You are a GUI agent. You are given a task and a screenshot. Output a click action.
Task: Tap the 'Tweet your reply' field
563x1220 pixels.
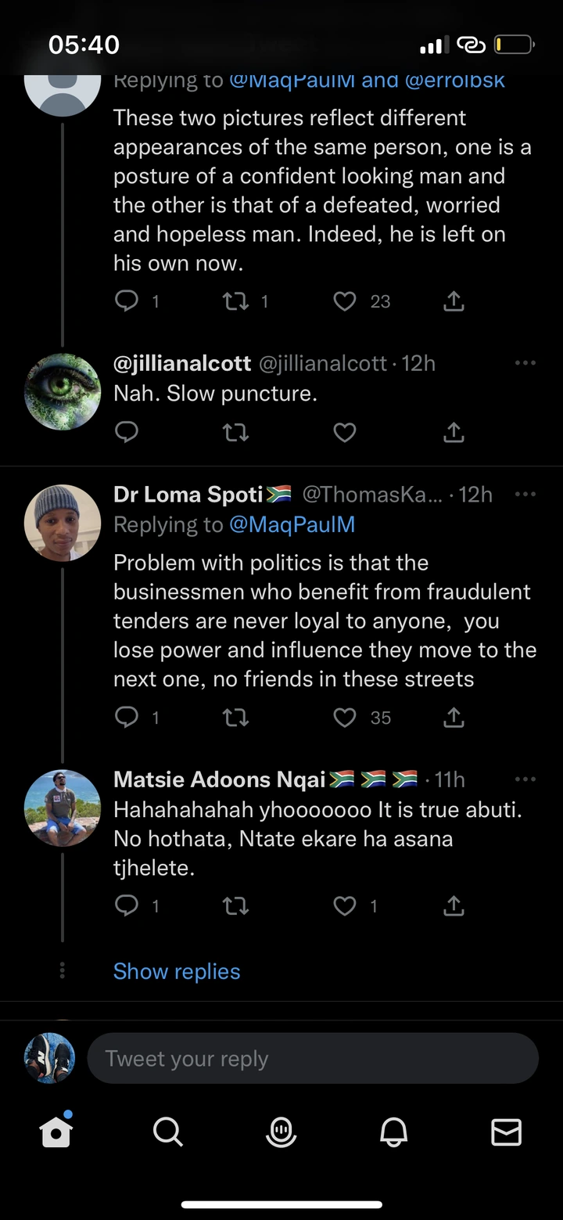coord(313,1059)
